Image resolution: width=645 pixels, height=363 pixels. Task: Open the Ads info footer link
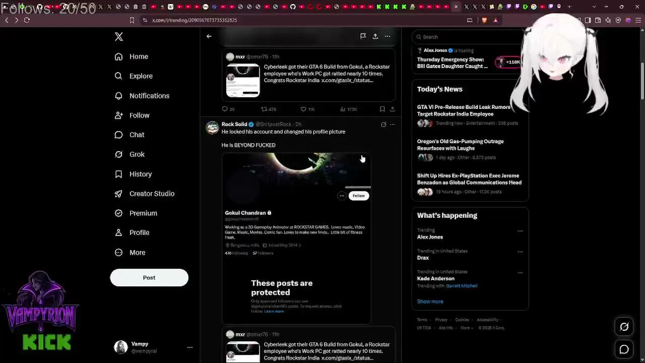445,328
